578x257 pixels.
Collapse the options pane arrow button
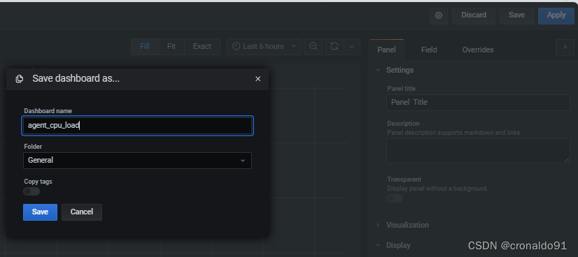click(x=565, y=47)
